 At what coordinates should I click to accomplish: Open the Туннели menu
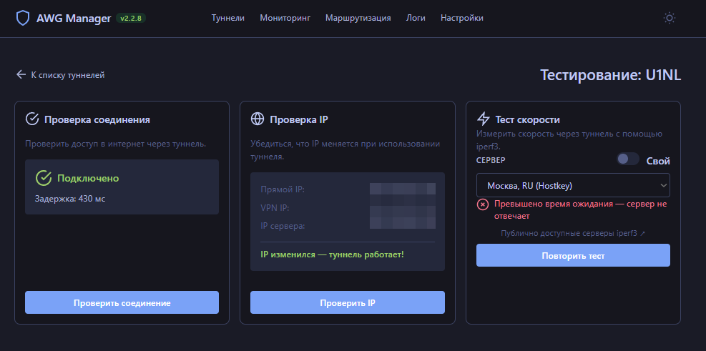pos(228,18)
